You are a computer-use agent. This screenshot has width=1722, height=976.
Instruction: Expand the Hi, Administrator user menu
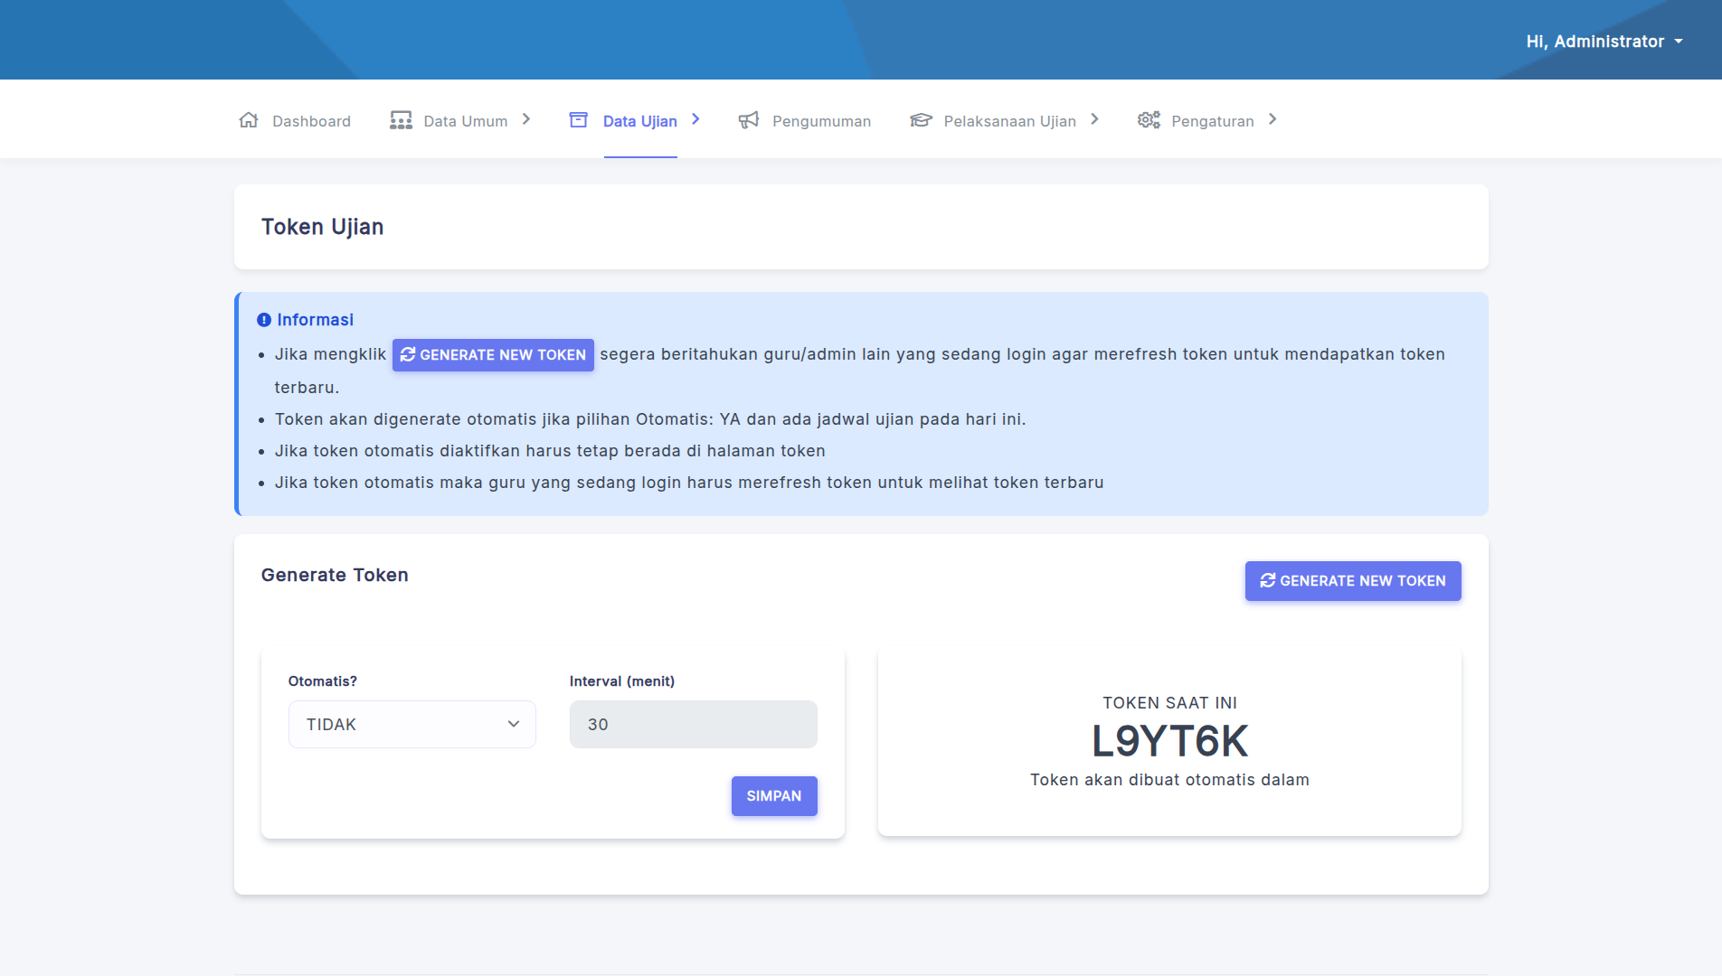pos(1604,42)
